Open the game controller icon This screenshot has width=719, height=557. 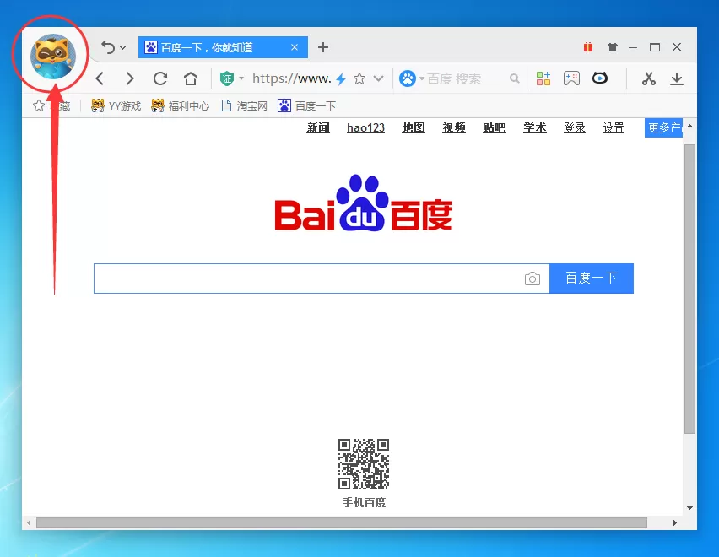click(571, 78)
